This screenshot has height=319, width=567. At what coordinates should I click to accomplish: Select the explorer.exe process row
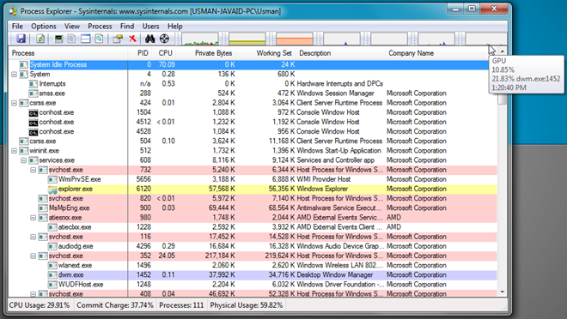coord(253,190)
